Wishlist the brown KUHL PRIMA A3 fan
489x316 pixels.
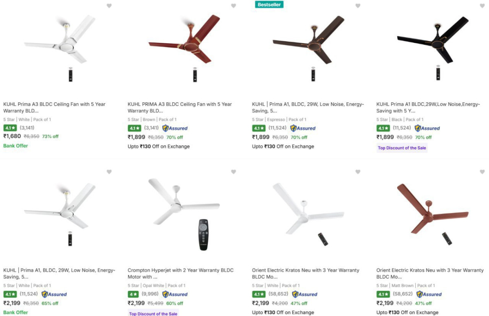pos(233,6)
